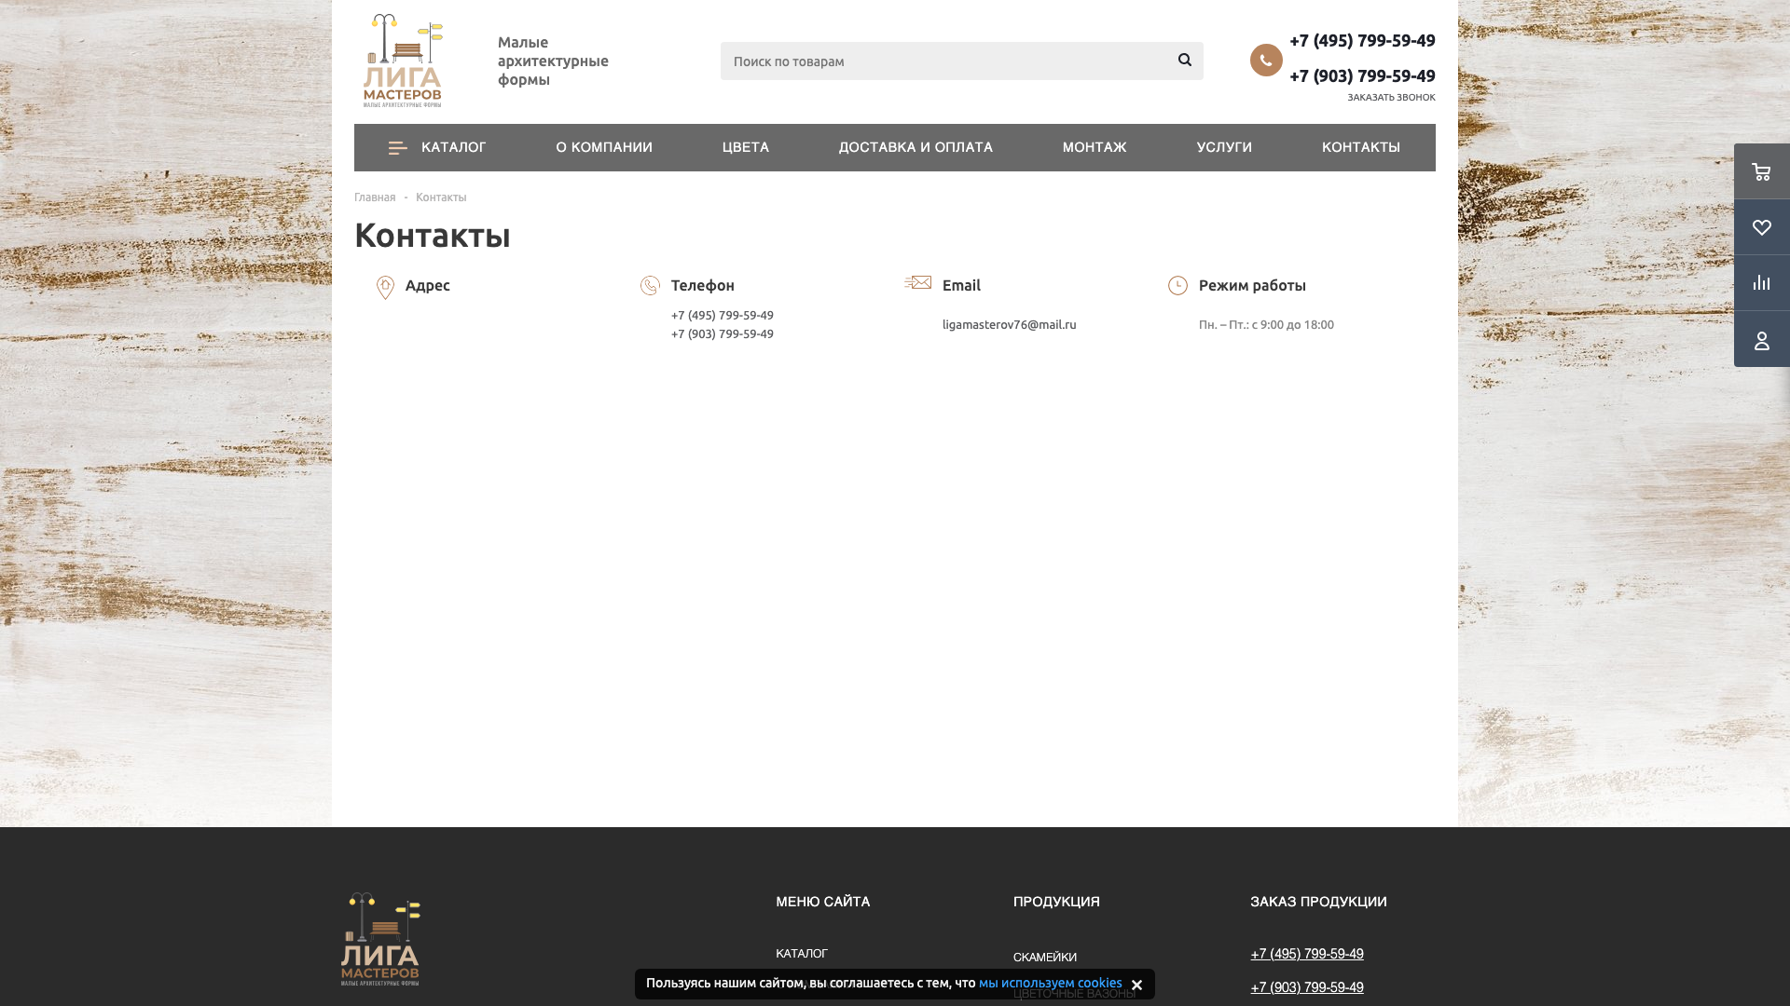Image resolution: width=1790 pixels, height=1006 pixels.
Task: Open the user account side icon
Action: coord(1761,339)
